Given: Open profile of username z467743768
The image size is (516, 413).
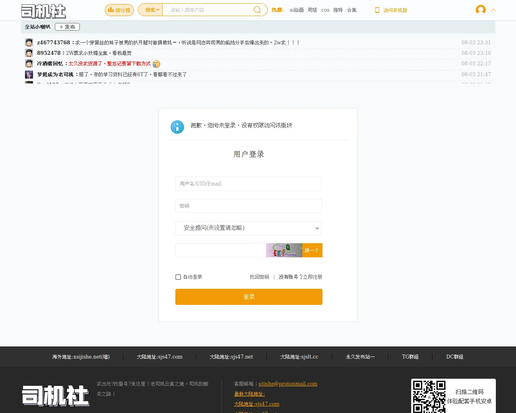Looking at the screenshot, I should [54, 42].
